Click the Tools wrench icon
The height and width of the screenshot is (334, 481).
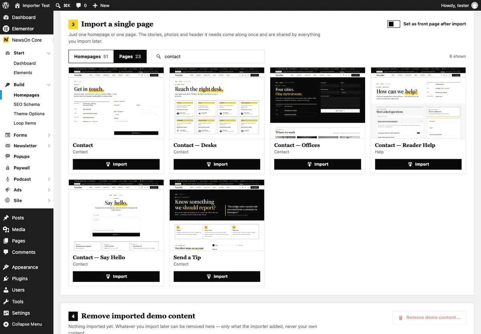pyautogui.click(x=6, y=302)
